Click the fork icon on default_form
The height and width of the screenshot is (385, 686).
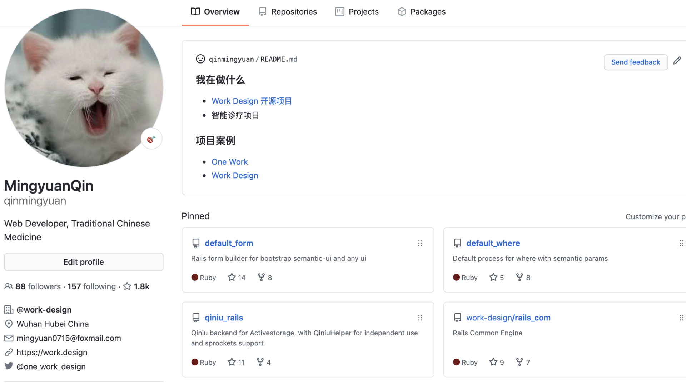(261, 277)
